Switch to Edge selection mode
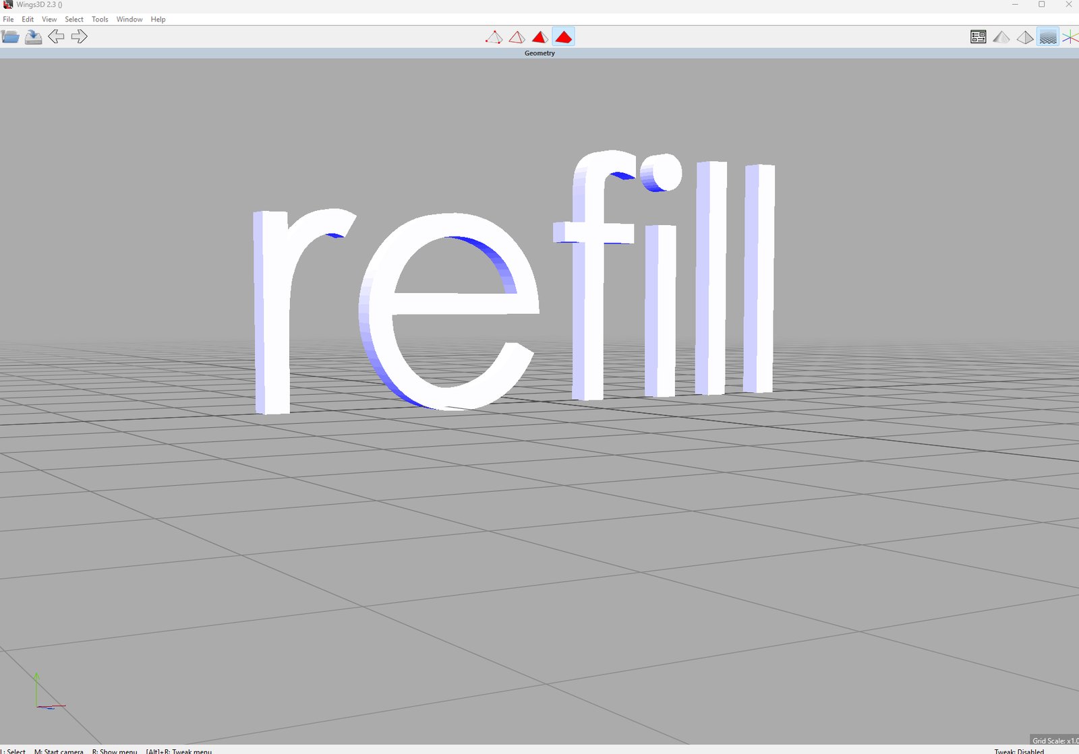Screen dimensions: 1079x754 pos(517,37)
